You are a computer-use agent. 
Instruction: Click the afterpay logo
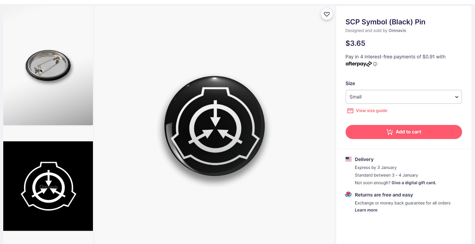[x=358, y=64]
